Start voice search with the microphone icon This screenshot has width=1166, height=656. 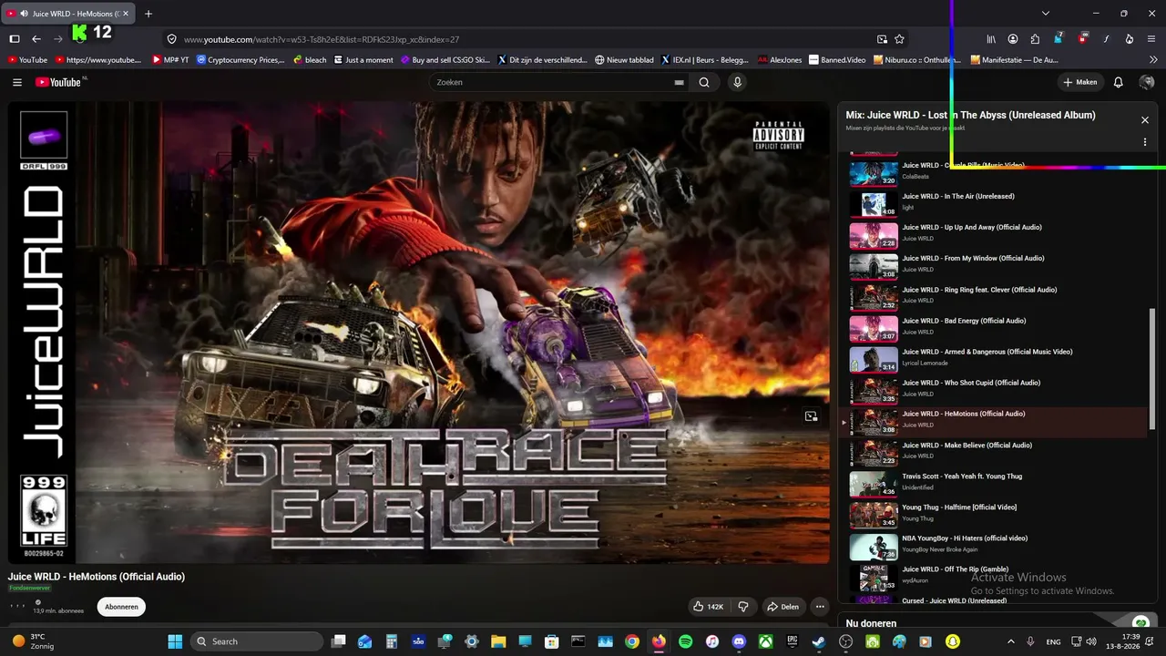point(738,82)
